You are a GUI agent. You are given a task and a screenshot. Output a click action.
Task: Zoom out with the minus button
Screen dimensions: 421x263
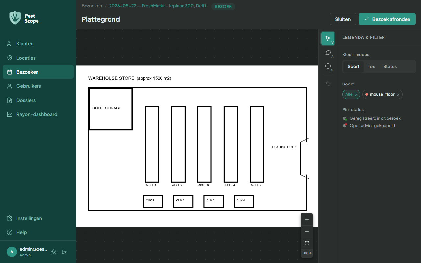pos(307,231)
